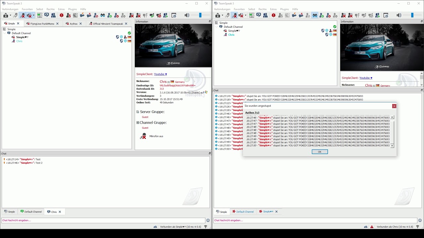The width and height of the screenshot is (424, 238).
Task: Close the 'Sie wurden angestupst' dialog
Action: click(394, 106)
